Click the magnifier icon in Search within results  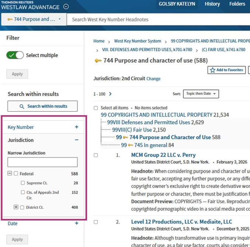tap(22, 106)
